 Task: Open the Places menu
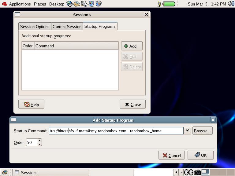coord(40,4)
